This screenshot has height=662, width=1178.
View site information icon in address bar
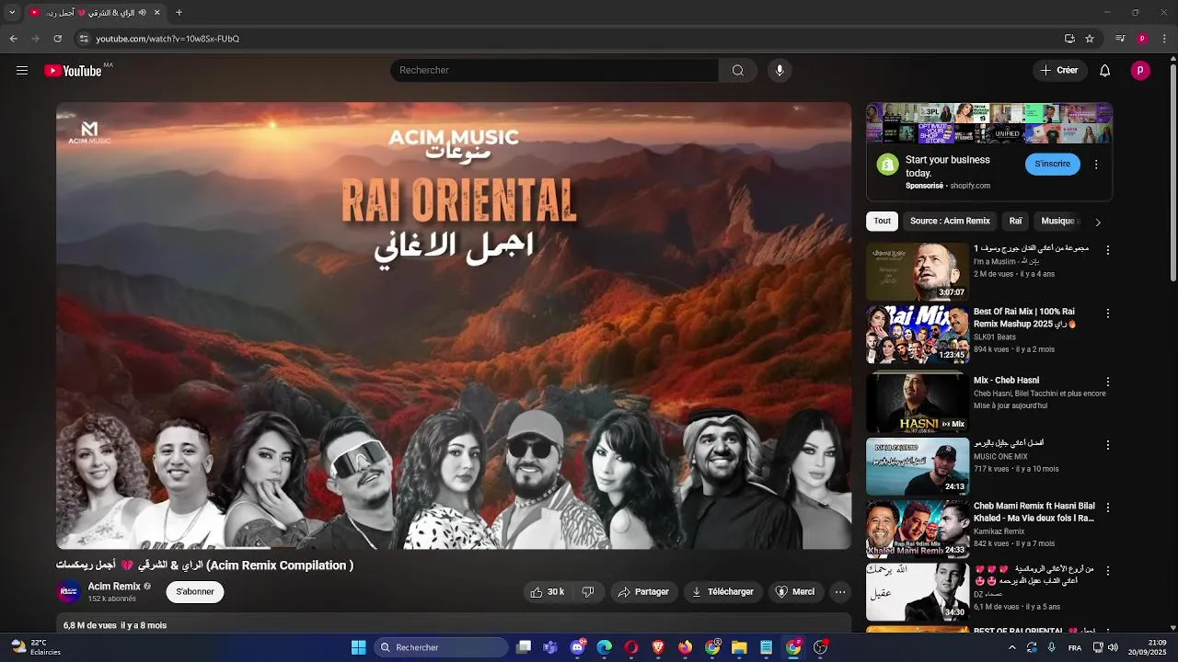coord(84,39)
